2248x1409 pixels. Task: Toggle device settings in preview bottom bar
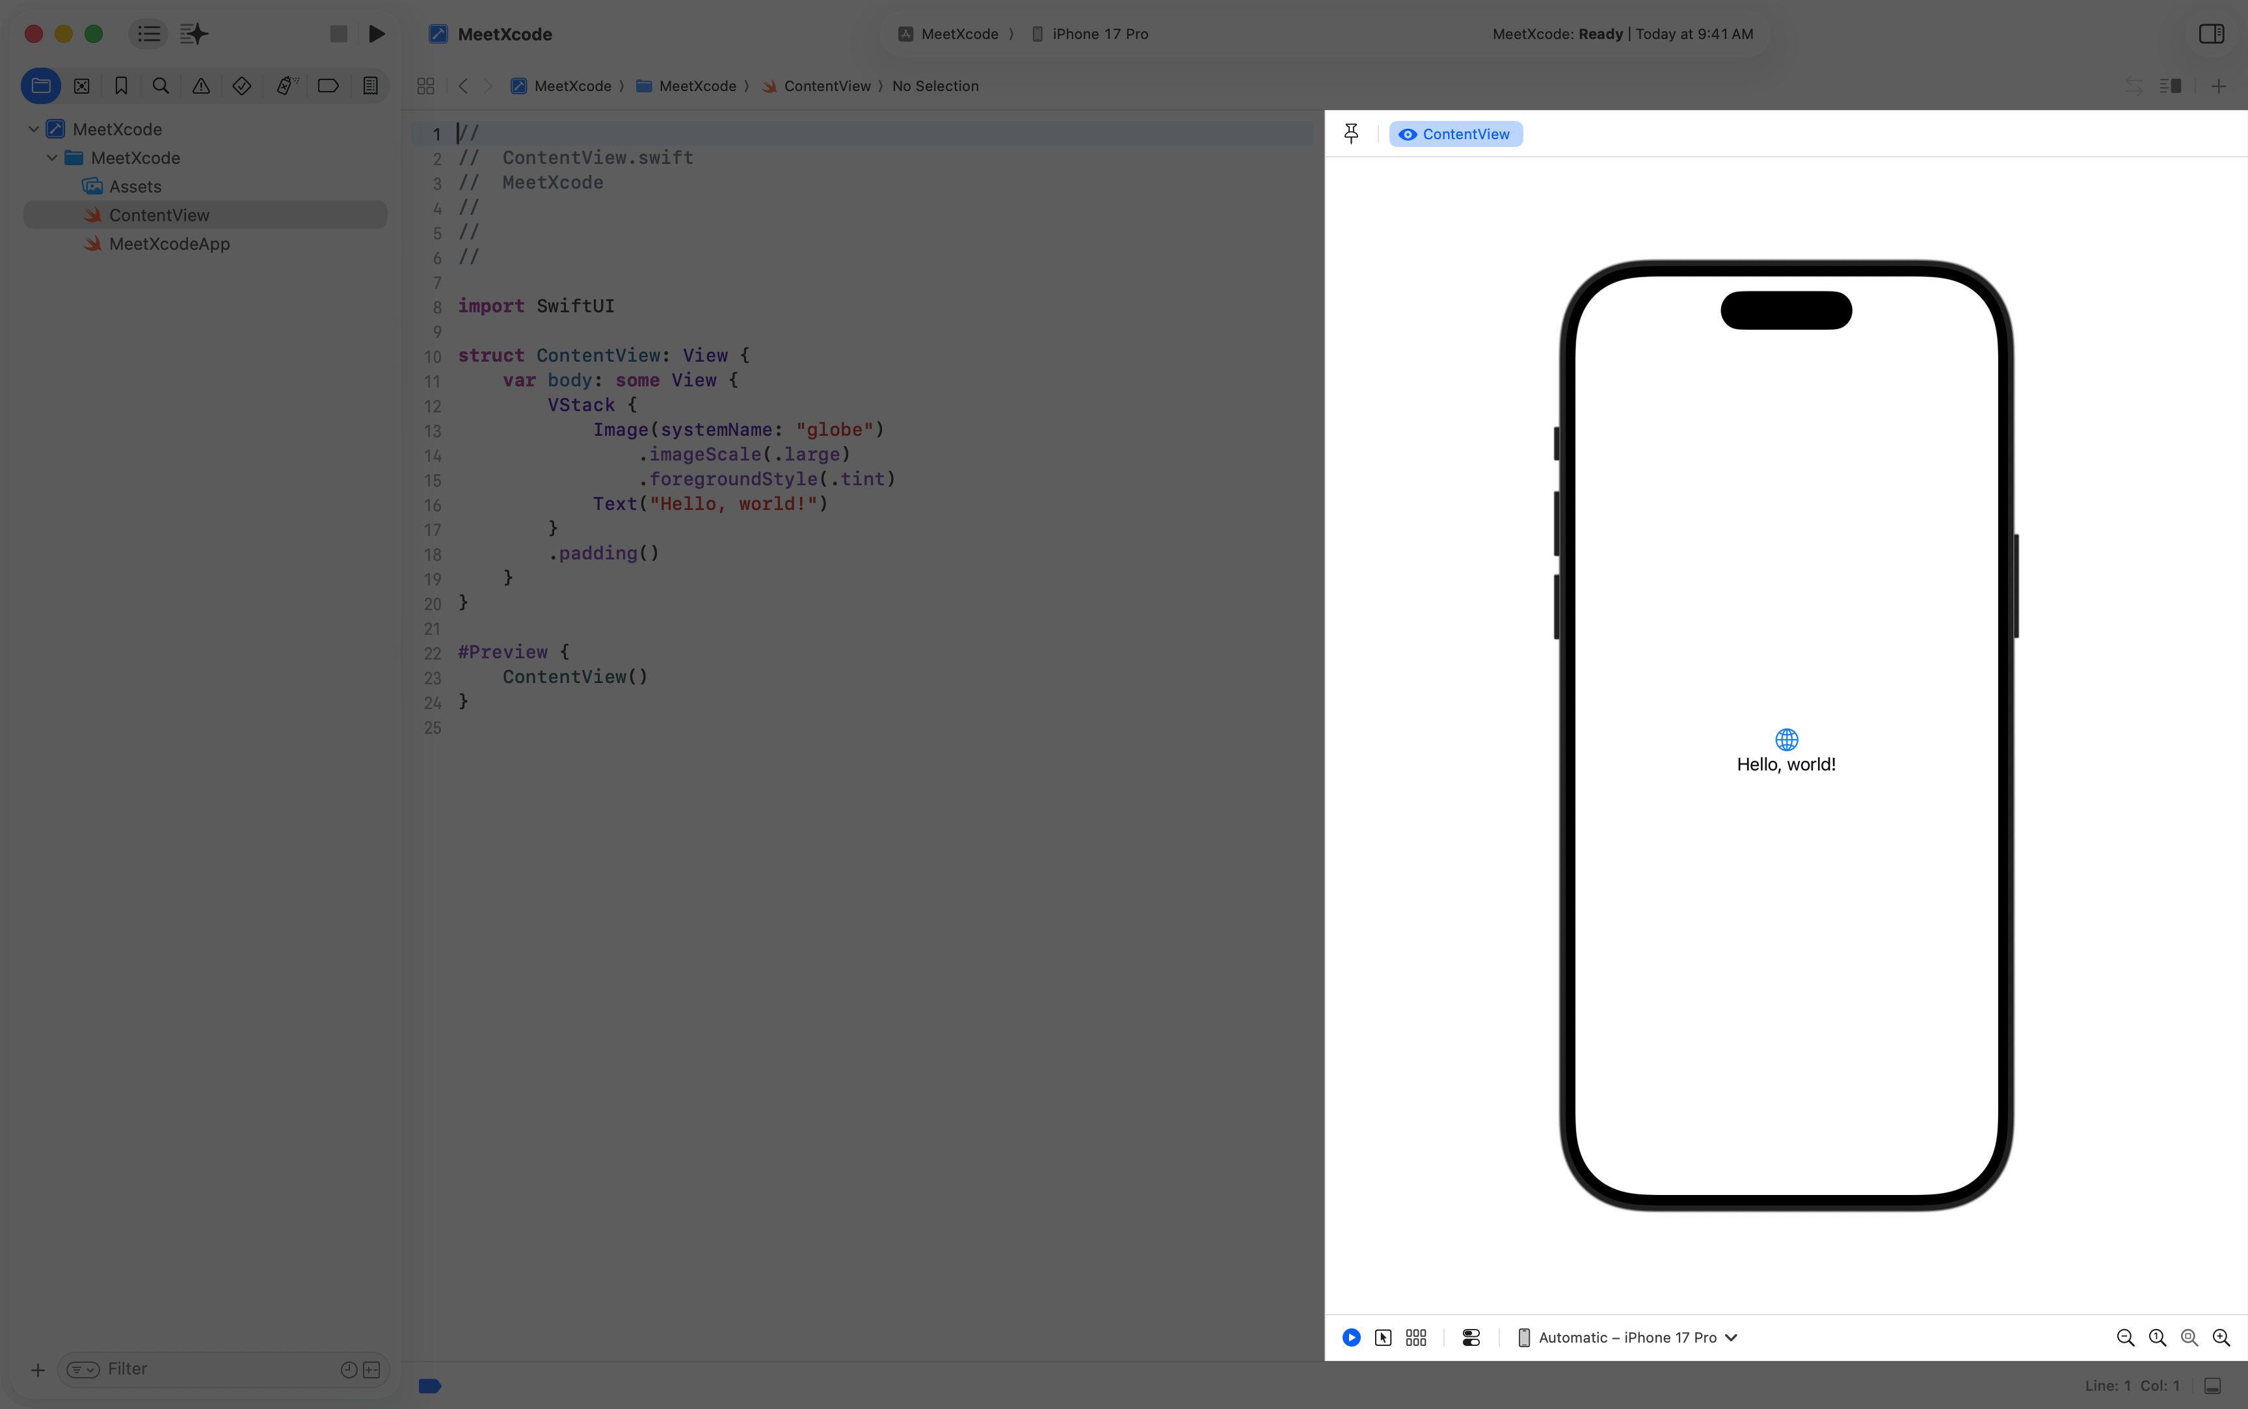click(1470, 1336)
